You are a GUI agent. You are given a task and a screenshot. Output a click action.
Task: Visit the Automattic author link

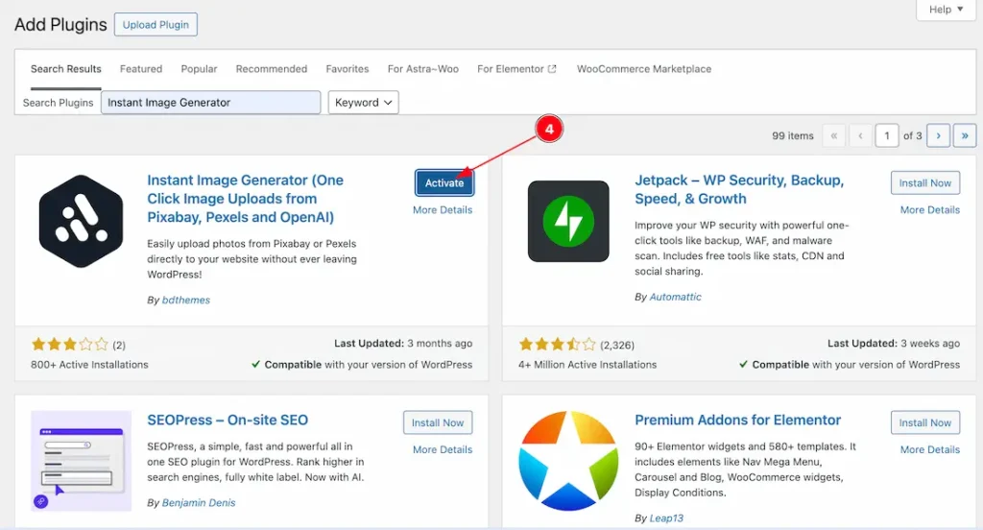click(675, 297)
